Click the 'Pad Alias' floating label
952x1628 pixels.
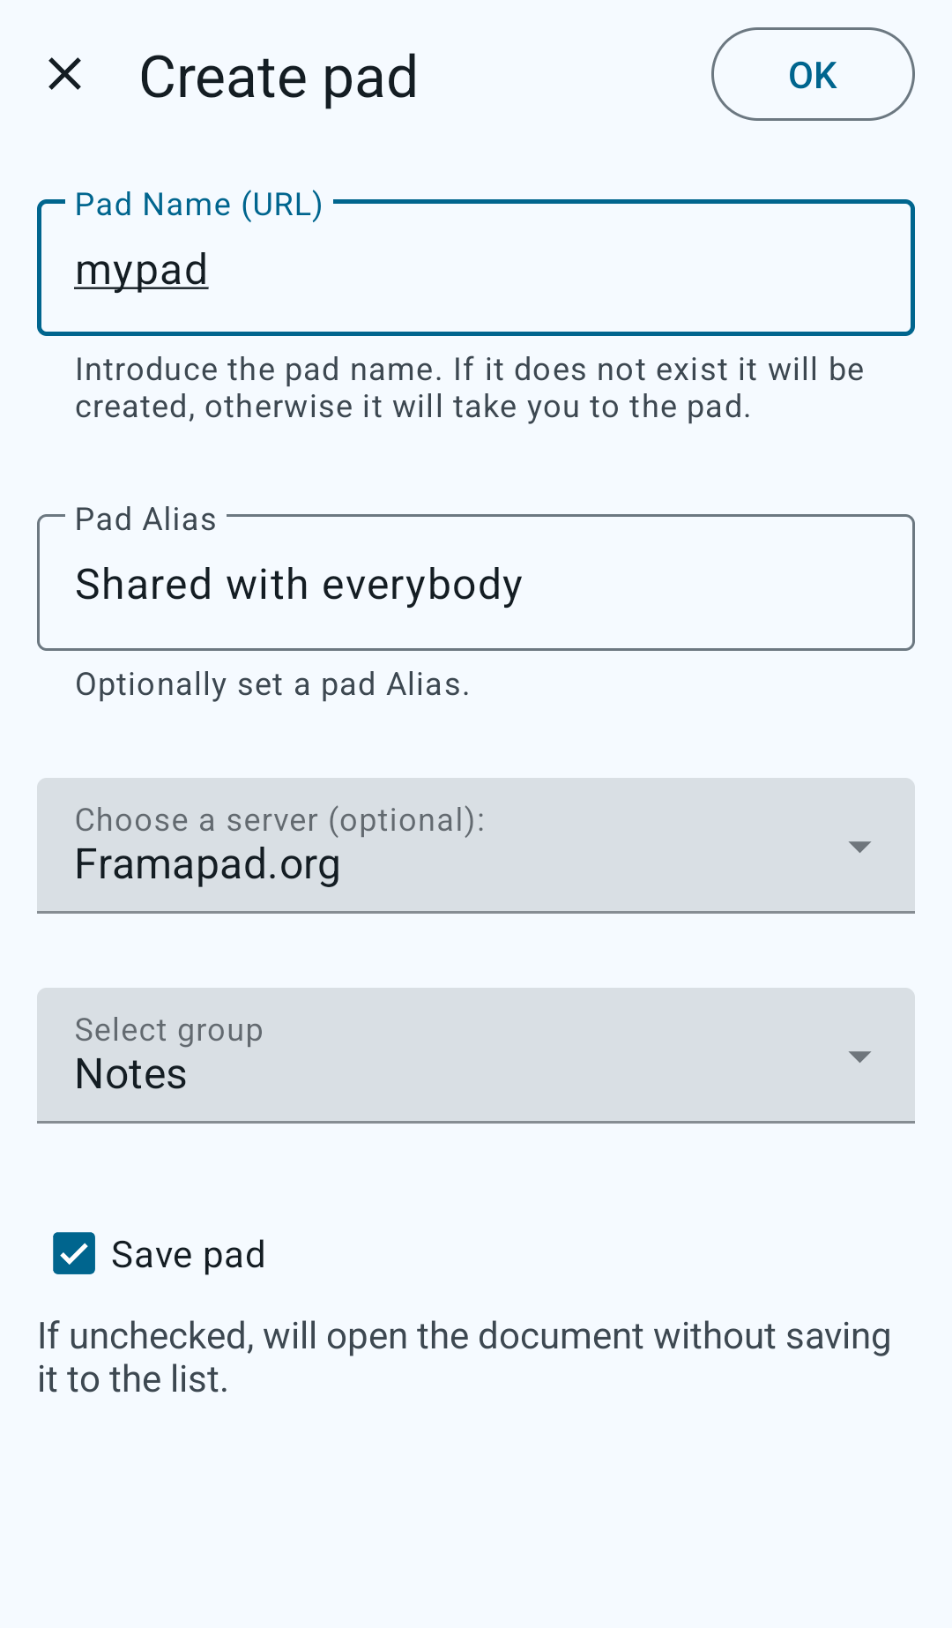click(145, 519)
